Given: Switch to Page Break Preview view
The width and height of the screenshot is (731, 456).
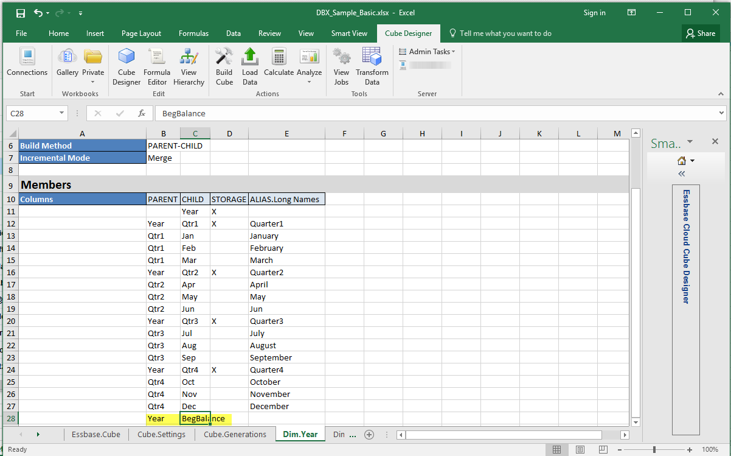Looking at the screenshot, I should (x=603, y=450).
